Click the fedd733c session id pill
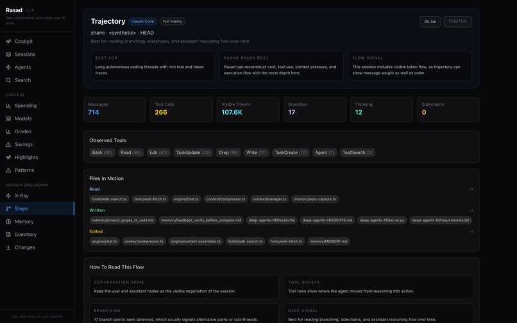Image resolution: width=517 pixels, height=323 pixels. click(457, 22)
